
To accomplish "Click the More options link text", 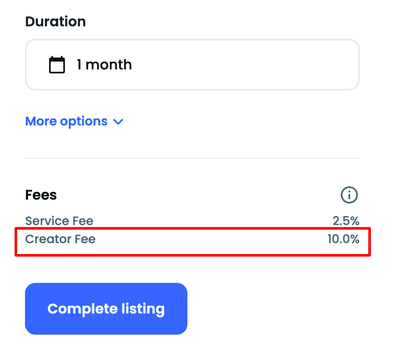I will point(66,121).
